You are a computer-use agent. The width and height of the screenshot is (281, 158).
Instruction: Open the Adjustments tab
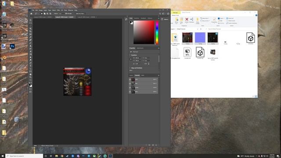140,48
